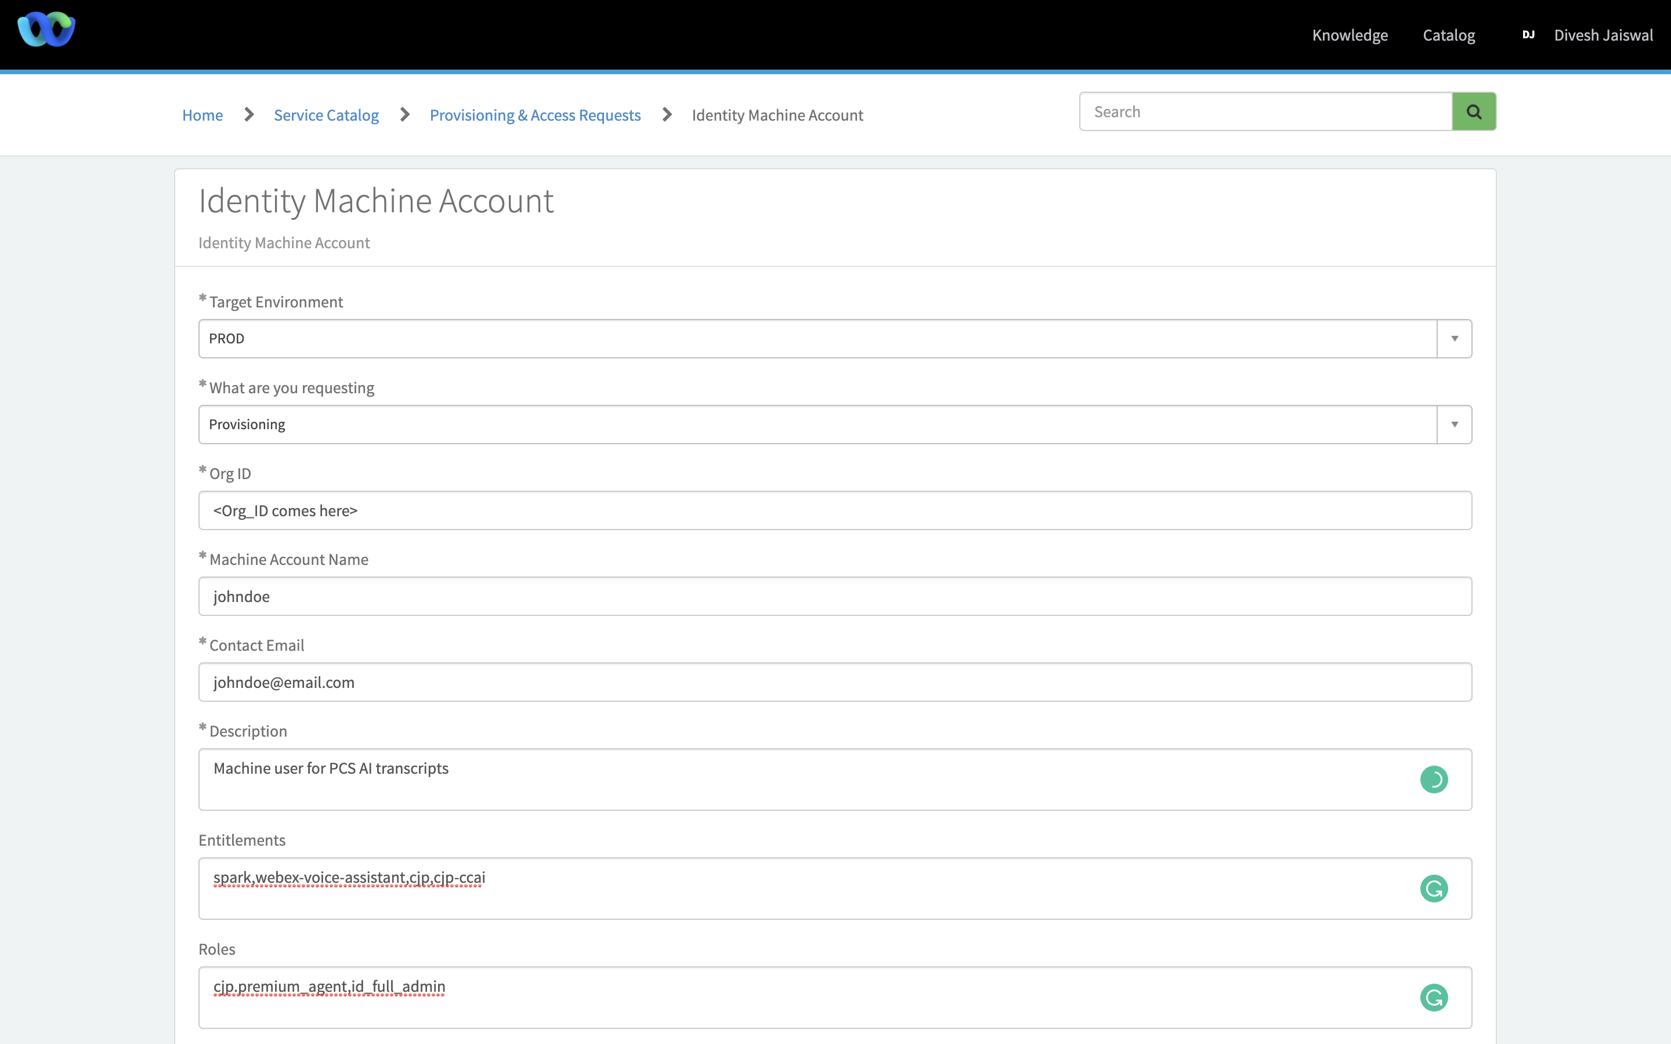Click the Org ID label

(x=230, y=474)
